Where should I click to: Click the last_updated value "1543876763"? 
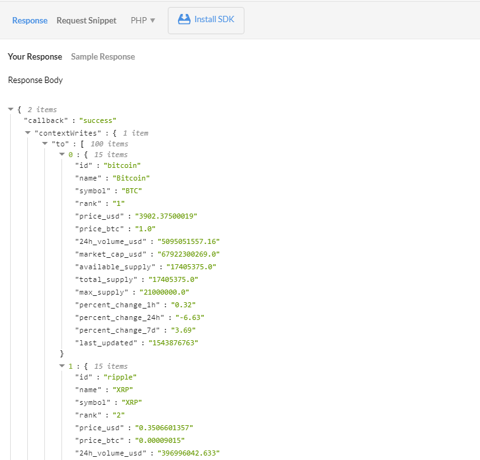(174, 343)
